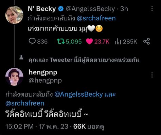The image size is (161, 135).
Task: Click the share icon on Becky's tweet
Action: pyautogui.click(x=146, y=41)
